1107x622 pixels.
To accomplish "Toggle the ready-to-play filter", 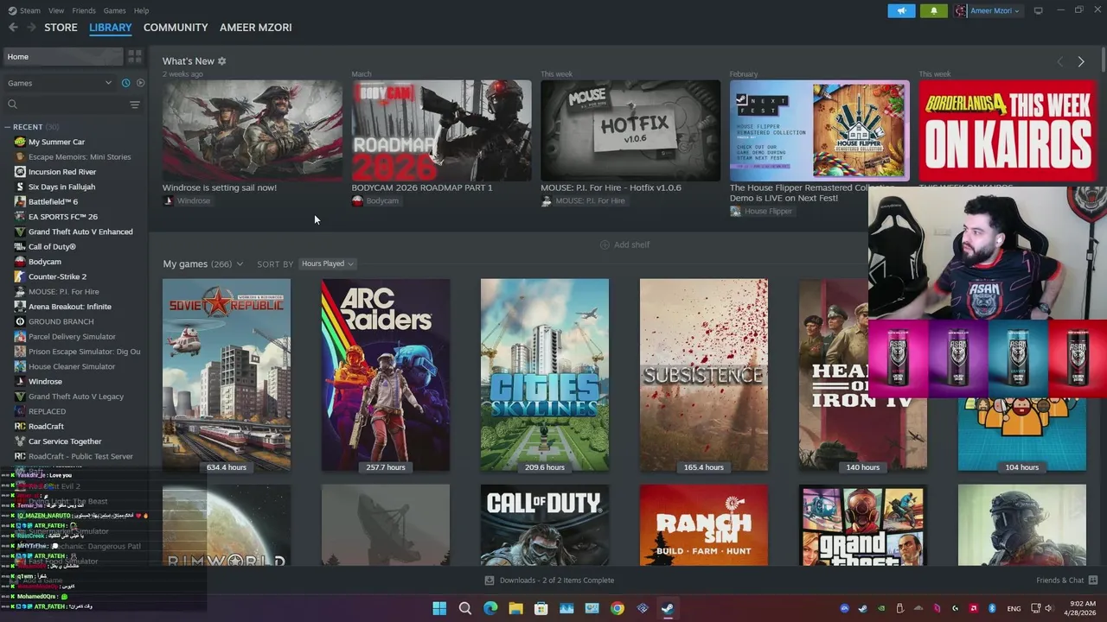I will click(x=140, y=83).
